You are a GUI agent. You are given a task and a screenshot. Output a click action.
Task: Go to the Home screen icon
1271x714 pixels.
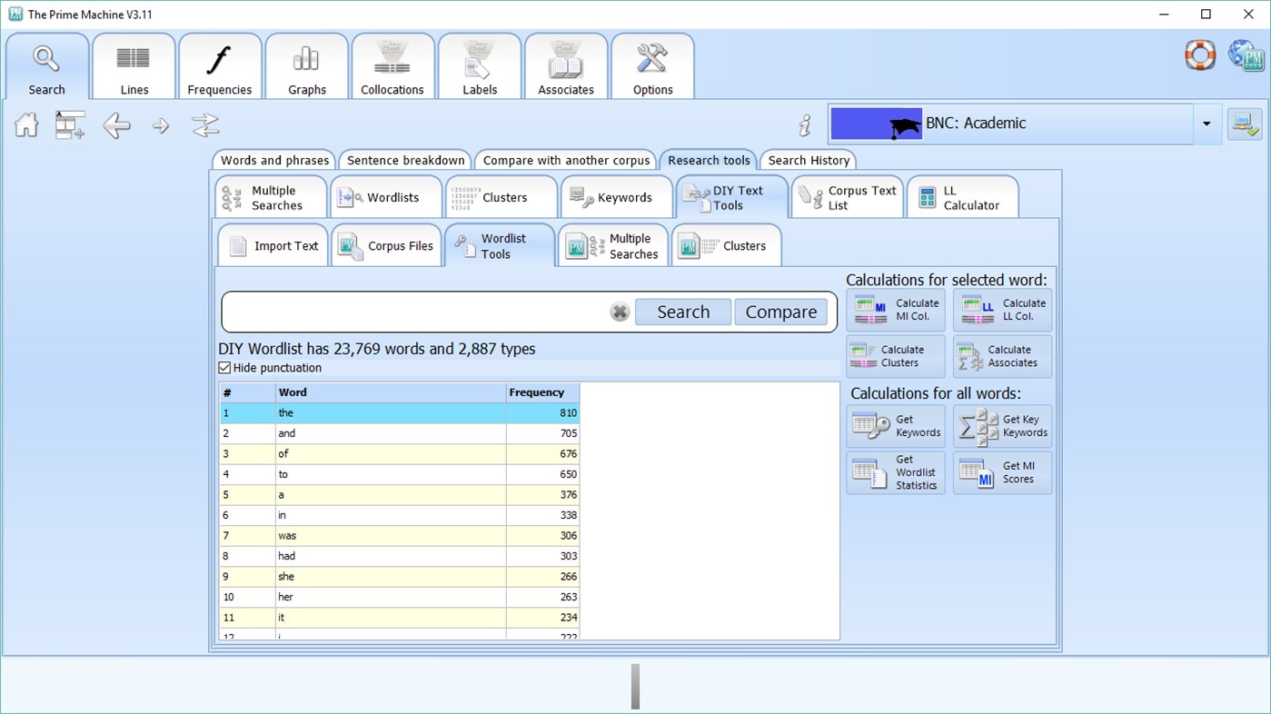[x=26, y=124]
